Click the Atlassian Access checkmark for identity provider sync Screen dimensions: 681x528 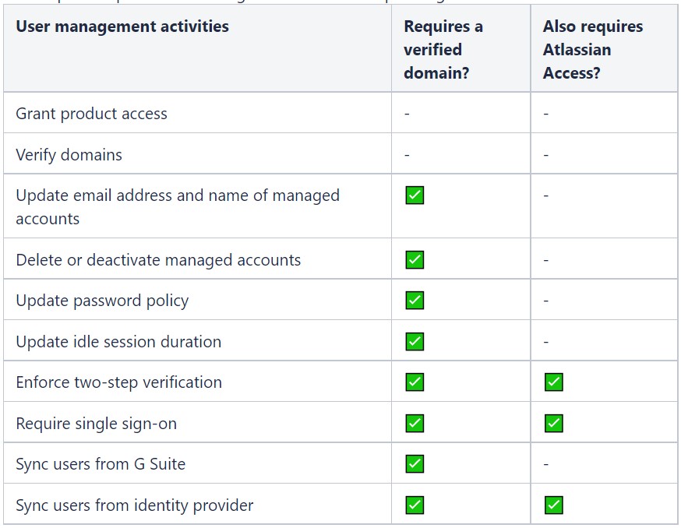[552, 505]
